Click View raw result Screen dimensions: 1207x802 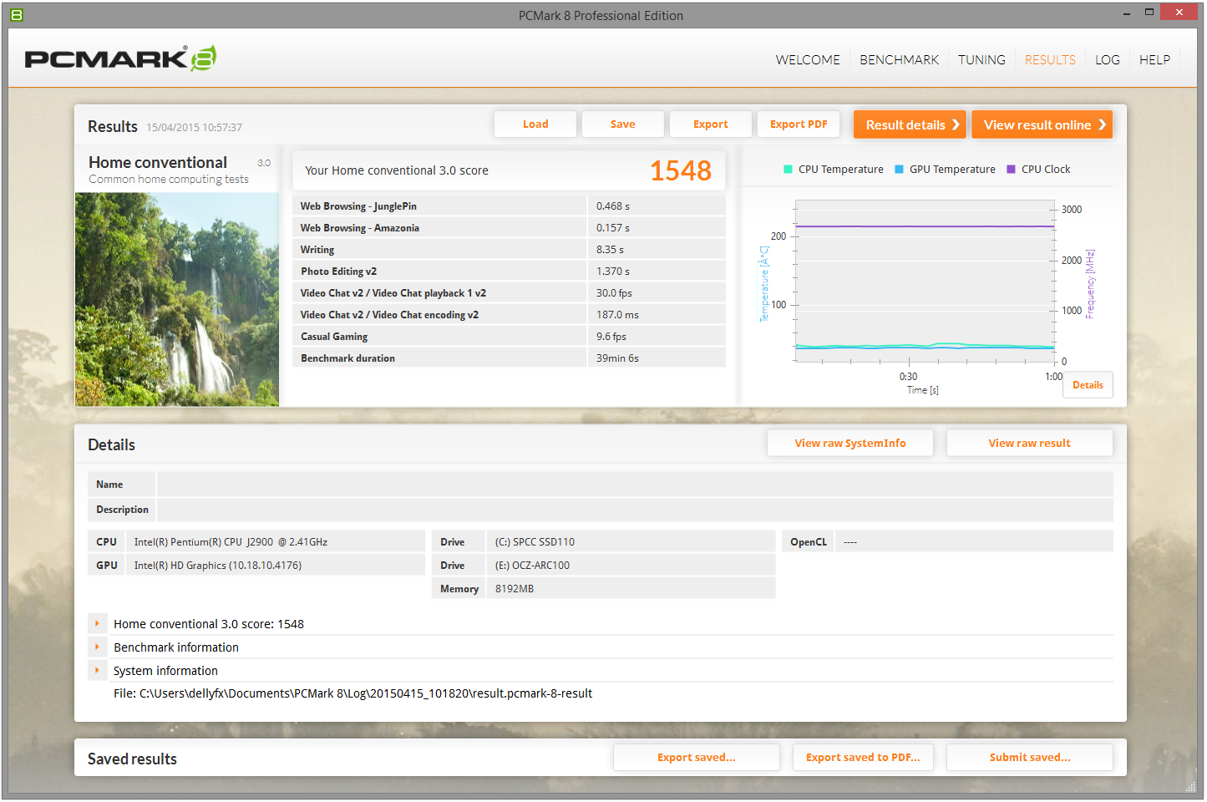pos(1029,444)
